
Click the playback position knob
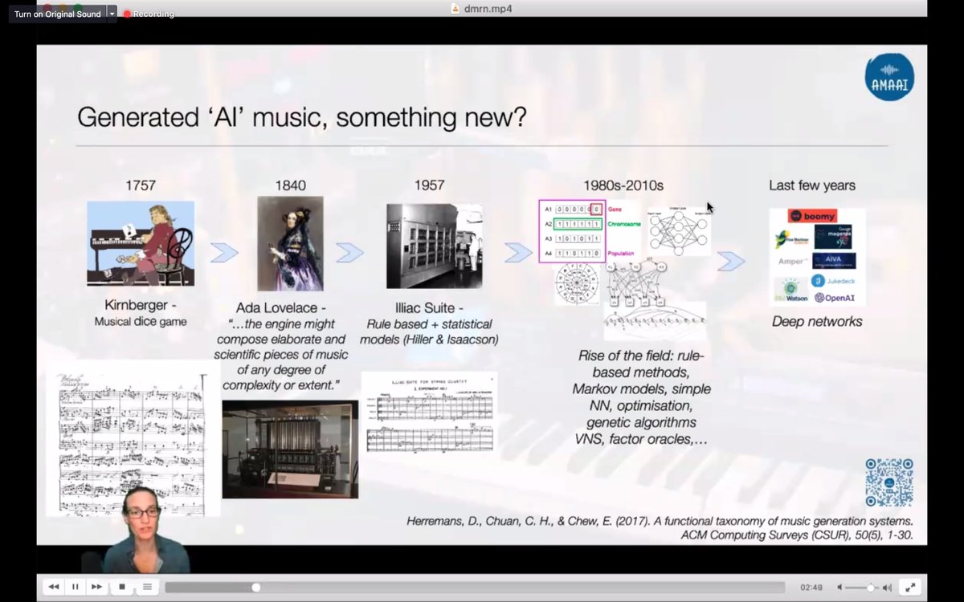pyautogui.click(x=255, y=588)
